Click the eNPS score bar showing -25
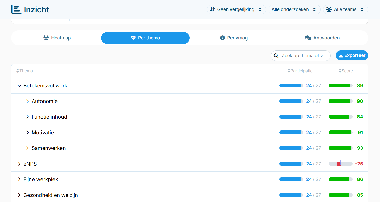The image size is (380, 202). 341,164
